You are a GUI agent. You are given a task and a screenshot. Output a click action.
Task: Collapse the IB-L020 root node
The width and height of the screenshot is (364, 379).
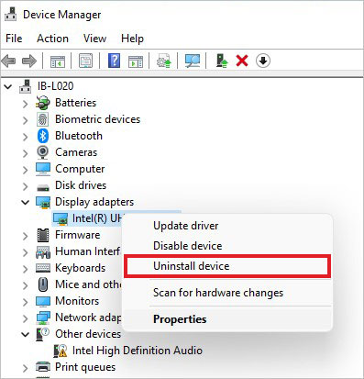8,87
